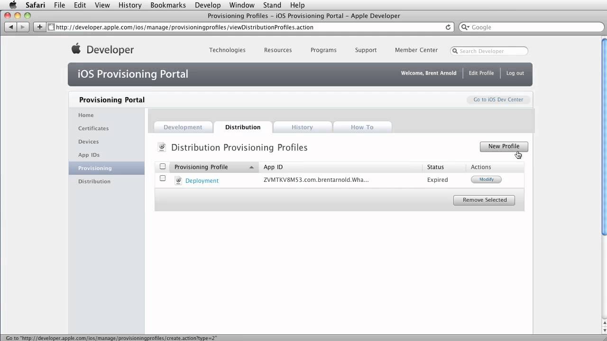Select Devices in the sidebar
Viewport: 607px width, 341px height.
(106, 142)
